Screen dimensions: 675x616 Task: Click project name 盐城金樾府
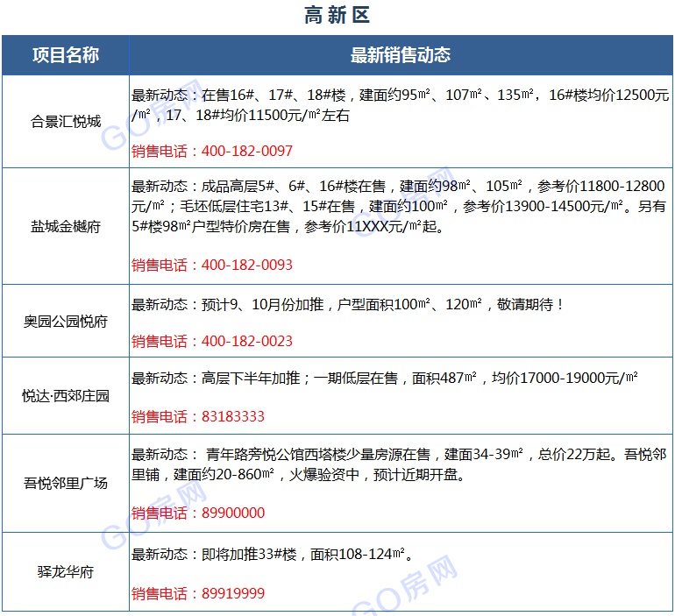(x=66, y=226)
